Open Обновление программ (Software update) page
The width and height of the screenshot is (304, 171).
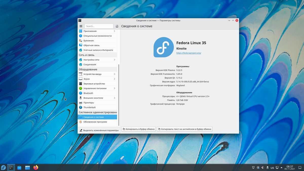(x=95, y=122)
